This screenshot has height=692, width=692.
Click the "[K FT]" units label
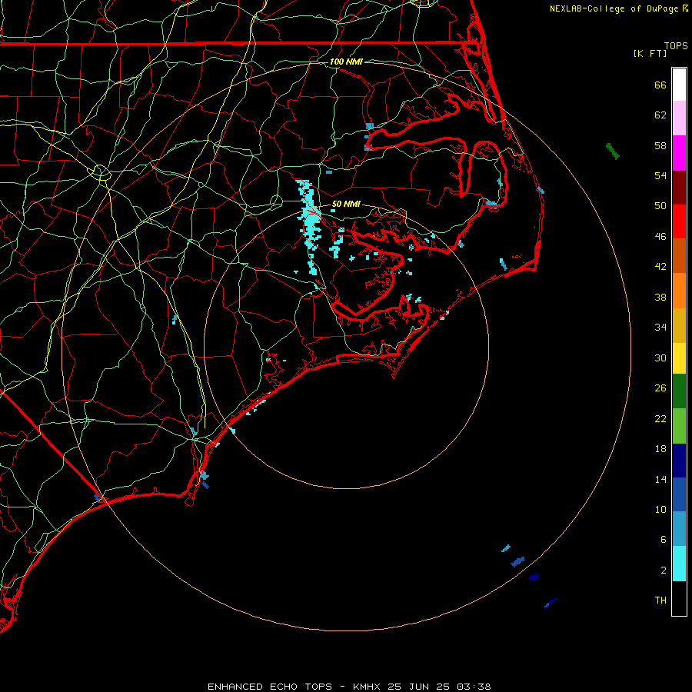[650, 54]
